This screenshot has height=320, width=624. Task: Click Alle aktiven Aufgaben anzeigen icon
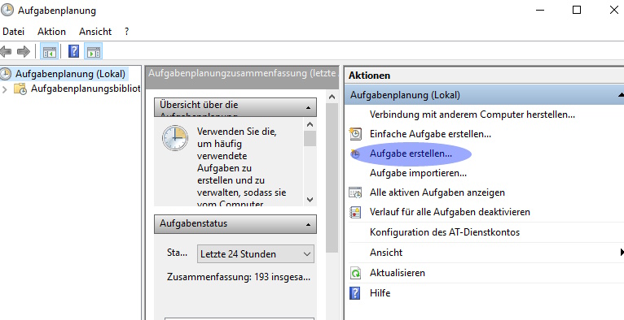tap(355, 192)
